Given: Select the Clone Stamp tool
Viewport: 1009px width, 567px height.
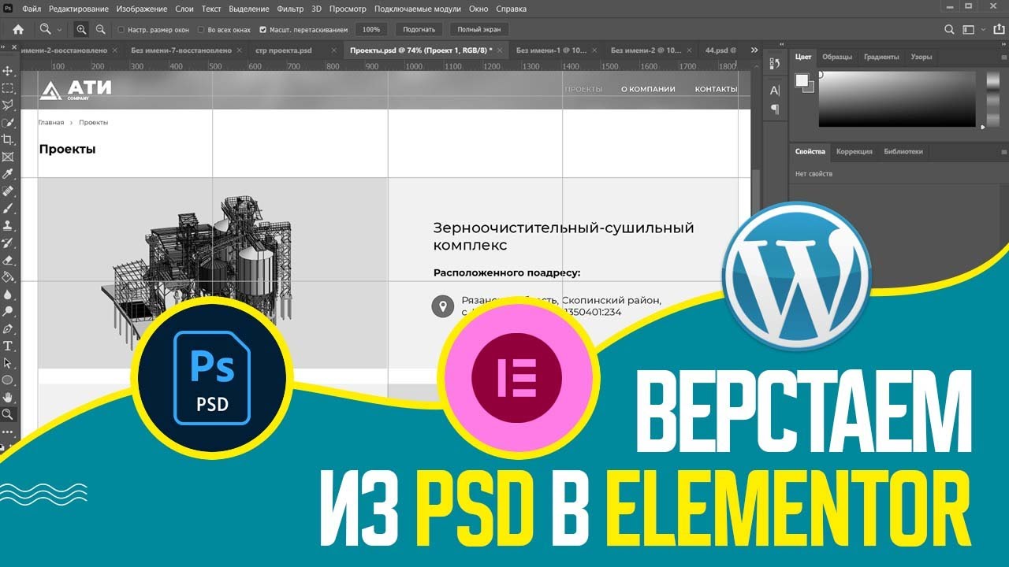Looking at the screenshot, I should pos(8,225).
